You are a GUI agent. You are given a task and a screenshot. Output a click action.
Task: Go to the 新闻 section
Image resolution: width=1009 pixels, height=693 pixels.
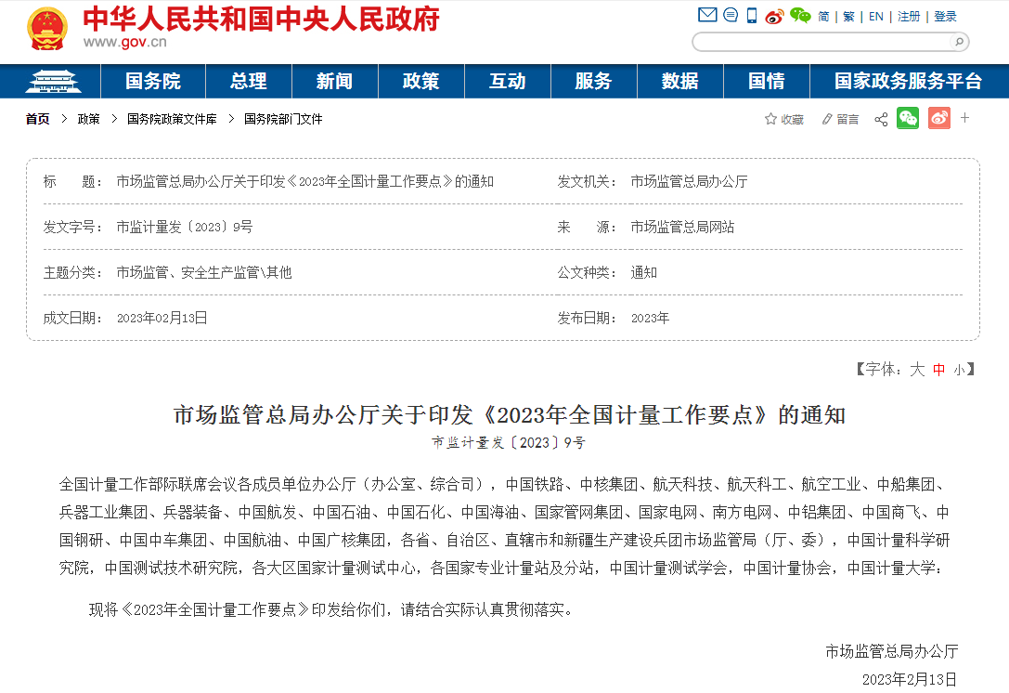(334, 81)
